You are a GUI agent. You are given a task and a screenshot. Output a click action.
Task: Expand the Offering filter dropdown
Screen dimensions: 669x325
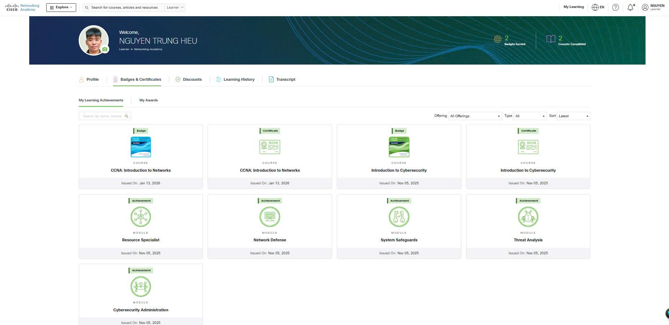pyautogui.click(x=475, y=116)
